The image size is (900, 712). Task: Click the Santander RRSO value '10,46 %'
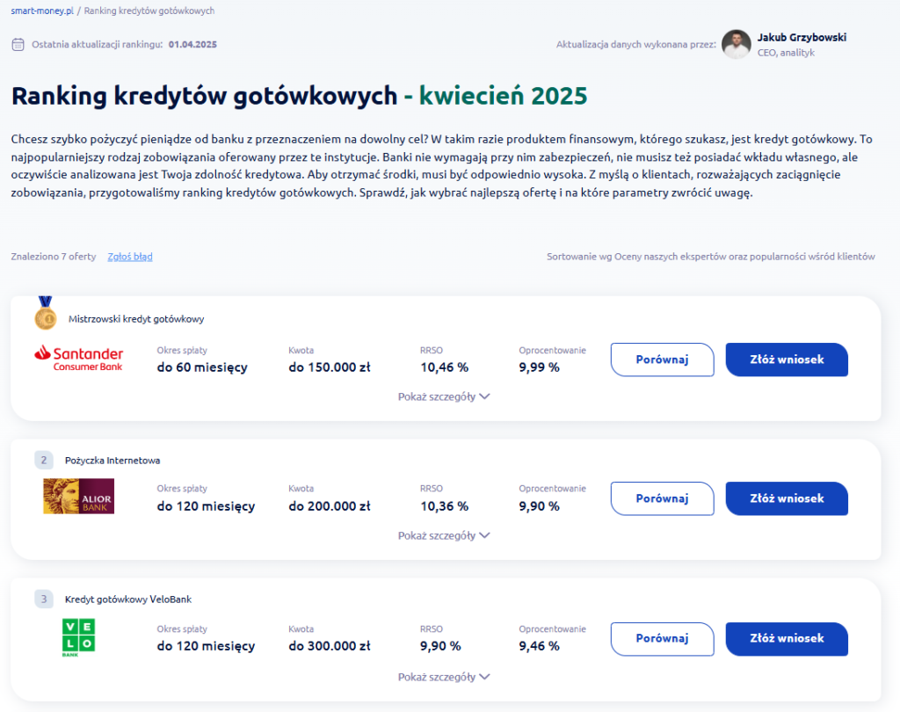pos(444,367)
